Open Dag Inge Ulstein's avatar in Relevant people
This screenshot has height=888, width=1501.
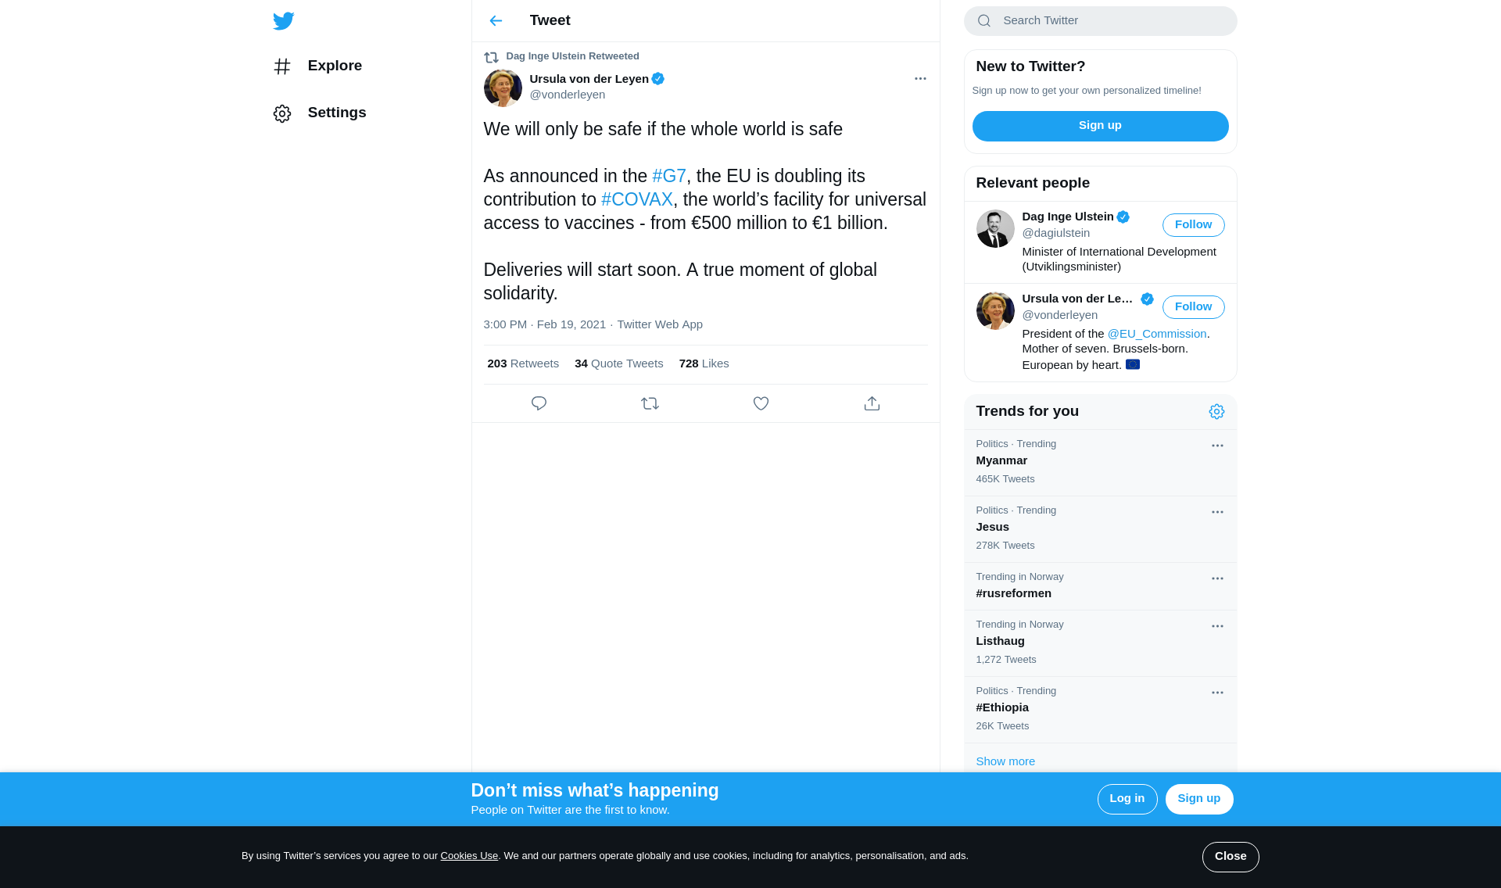tap(995, 228)
